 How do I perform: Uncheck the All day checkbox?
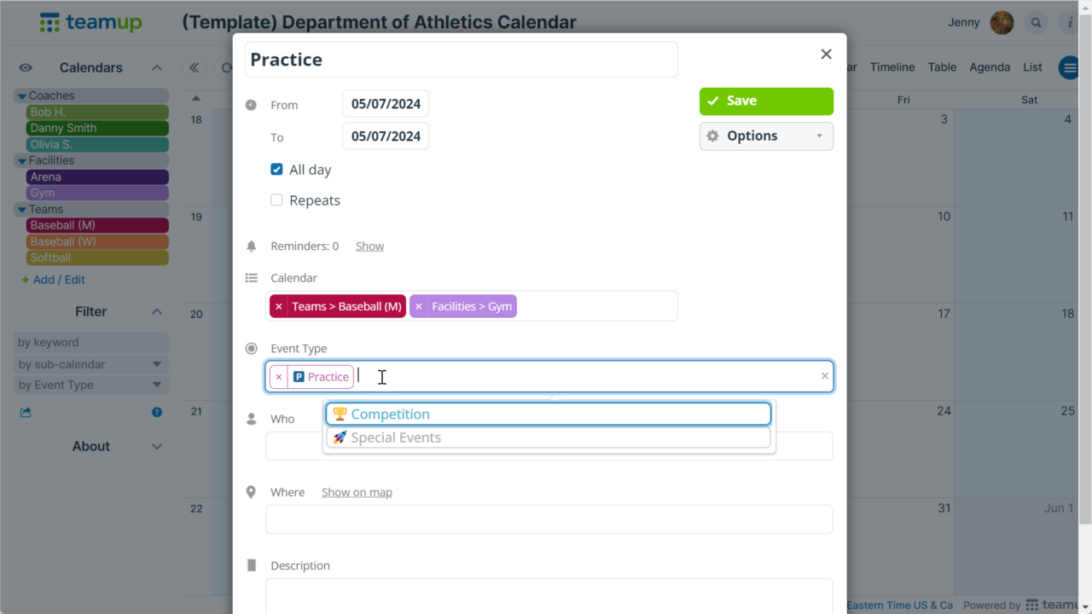point(276,170)
